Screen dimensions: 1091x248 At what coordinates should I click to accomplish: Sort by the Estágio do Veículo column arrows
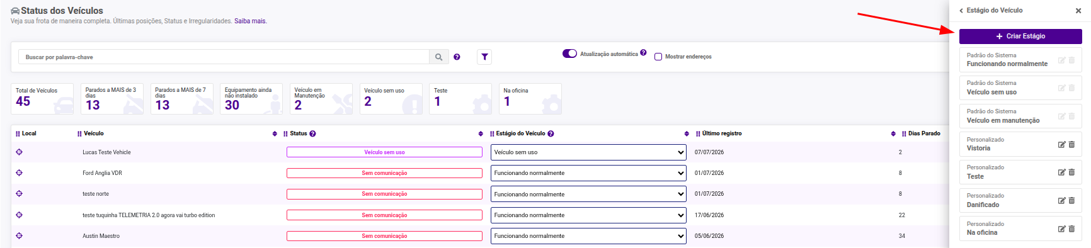pyautogui.click(x=687, y=133)
